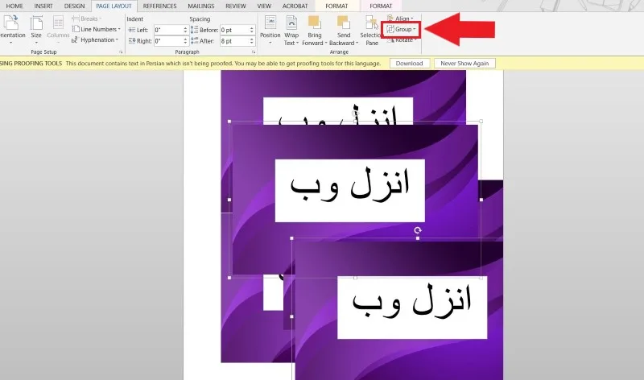This screenshot has height=380, width=644.
Task: Switch to the VIEW tab
Action: (x=264, y=6)
